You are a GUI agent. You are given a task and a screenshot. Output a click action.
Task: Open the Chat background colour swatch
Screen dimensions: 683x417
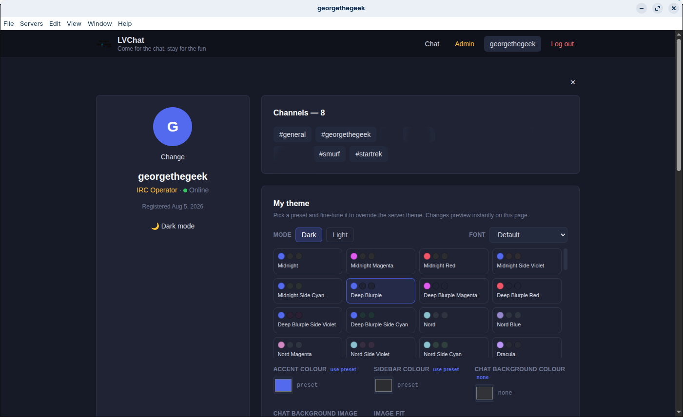[484, 393]
